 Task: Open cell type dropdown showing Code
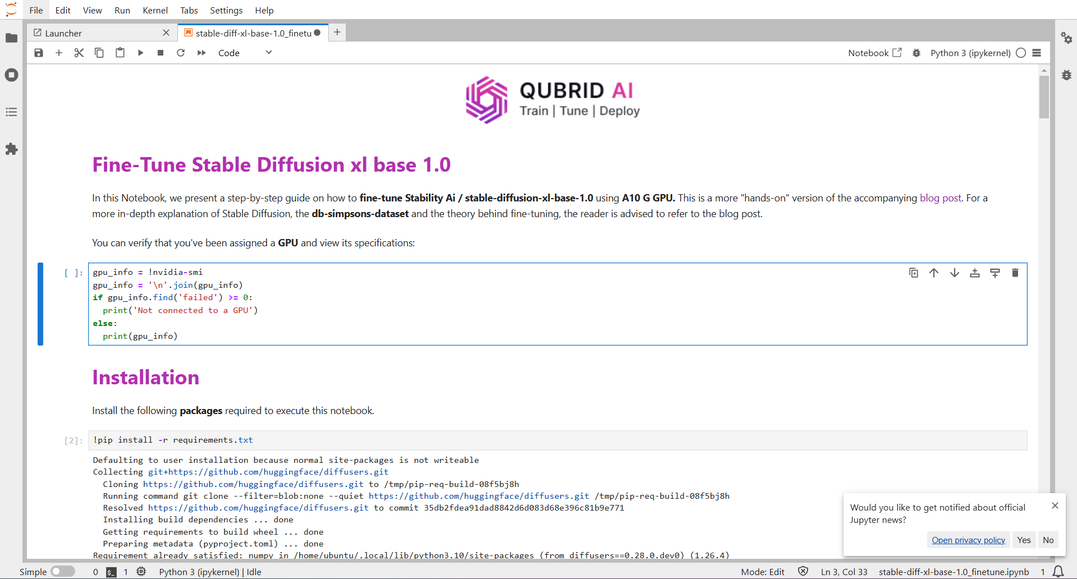pos(245,53)
